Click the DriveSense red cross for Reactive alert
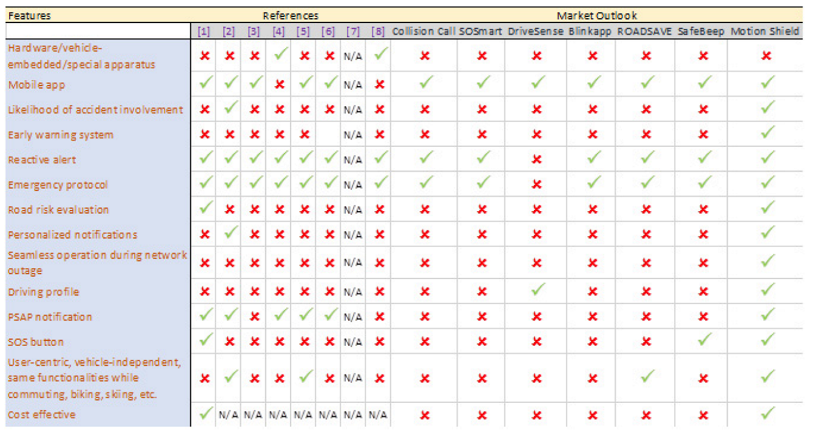 point(536,160)
